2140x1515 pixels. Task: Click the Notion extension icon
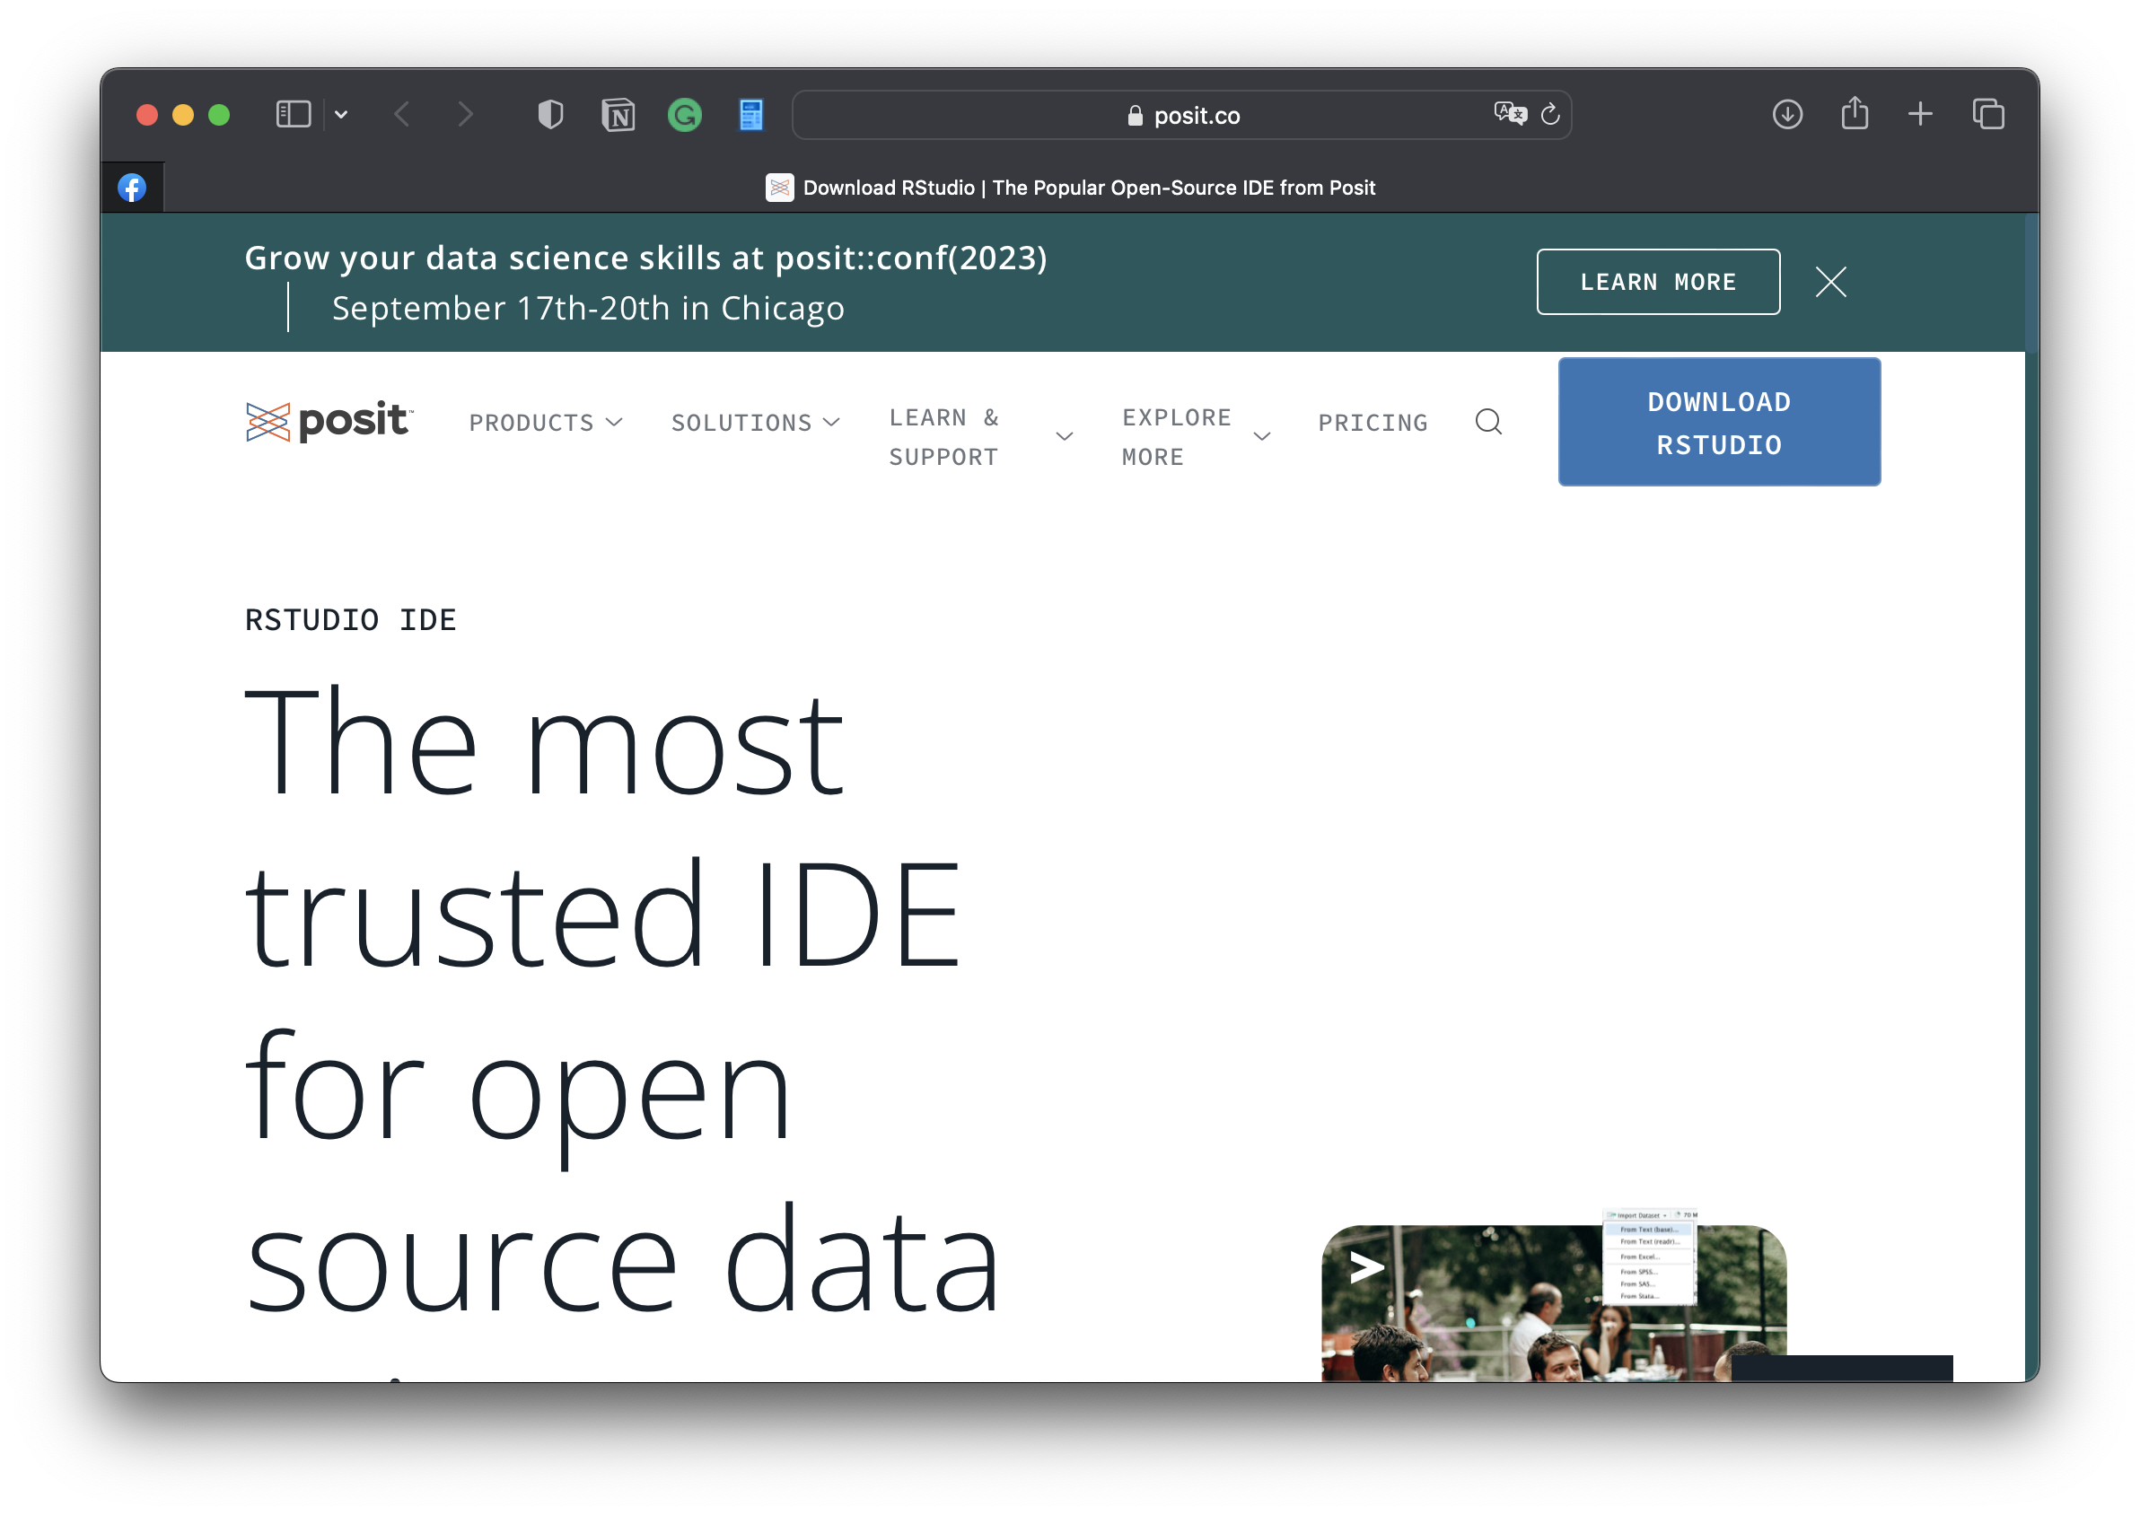tap(618, 116)
